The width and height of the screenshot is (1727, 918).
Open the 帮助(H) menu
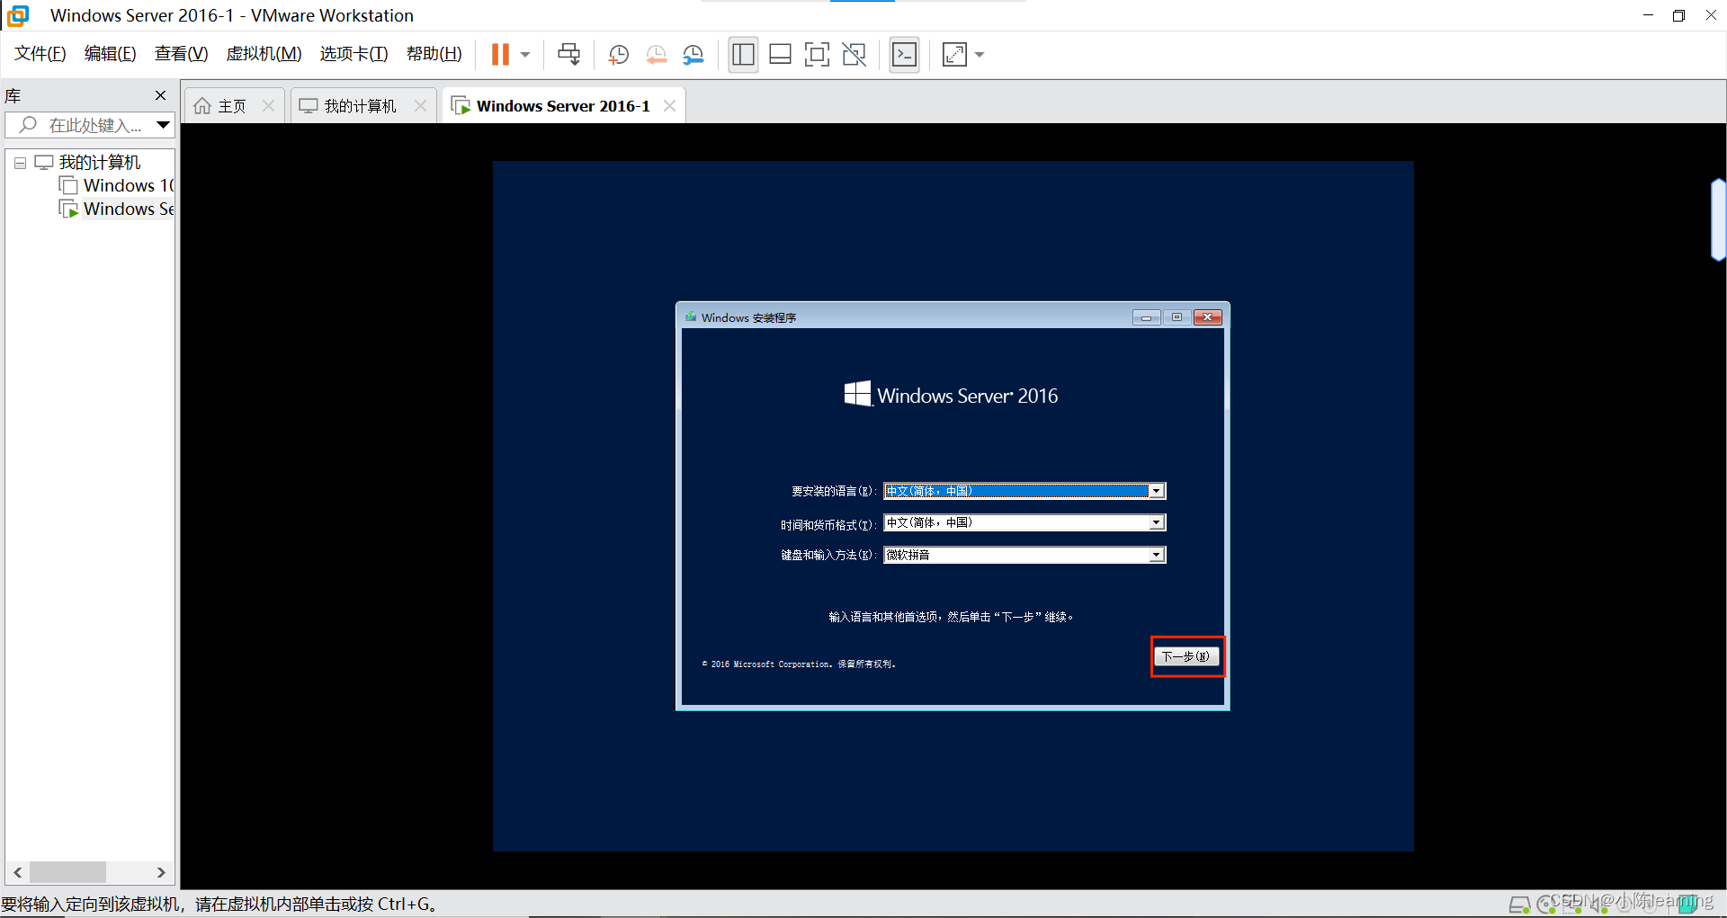pyautogui.click(x=434, y=54)
